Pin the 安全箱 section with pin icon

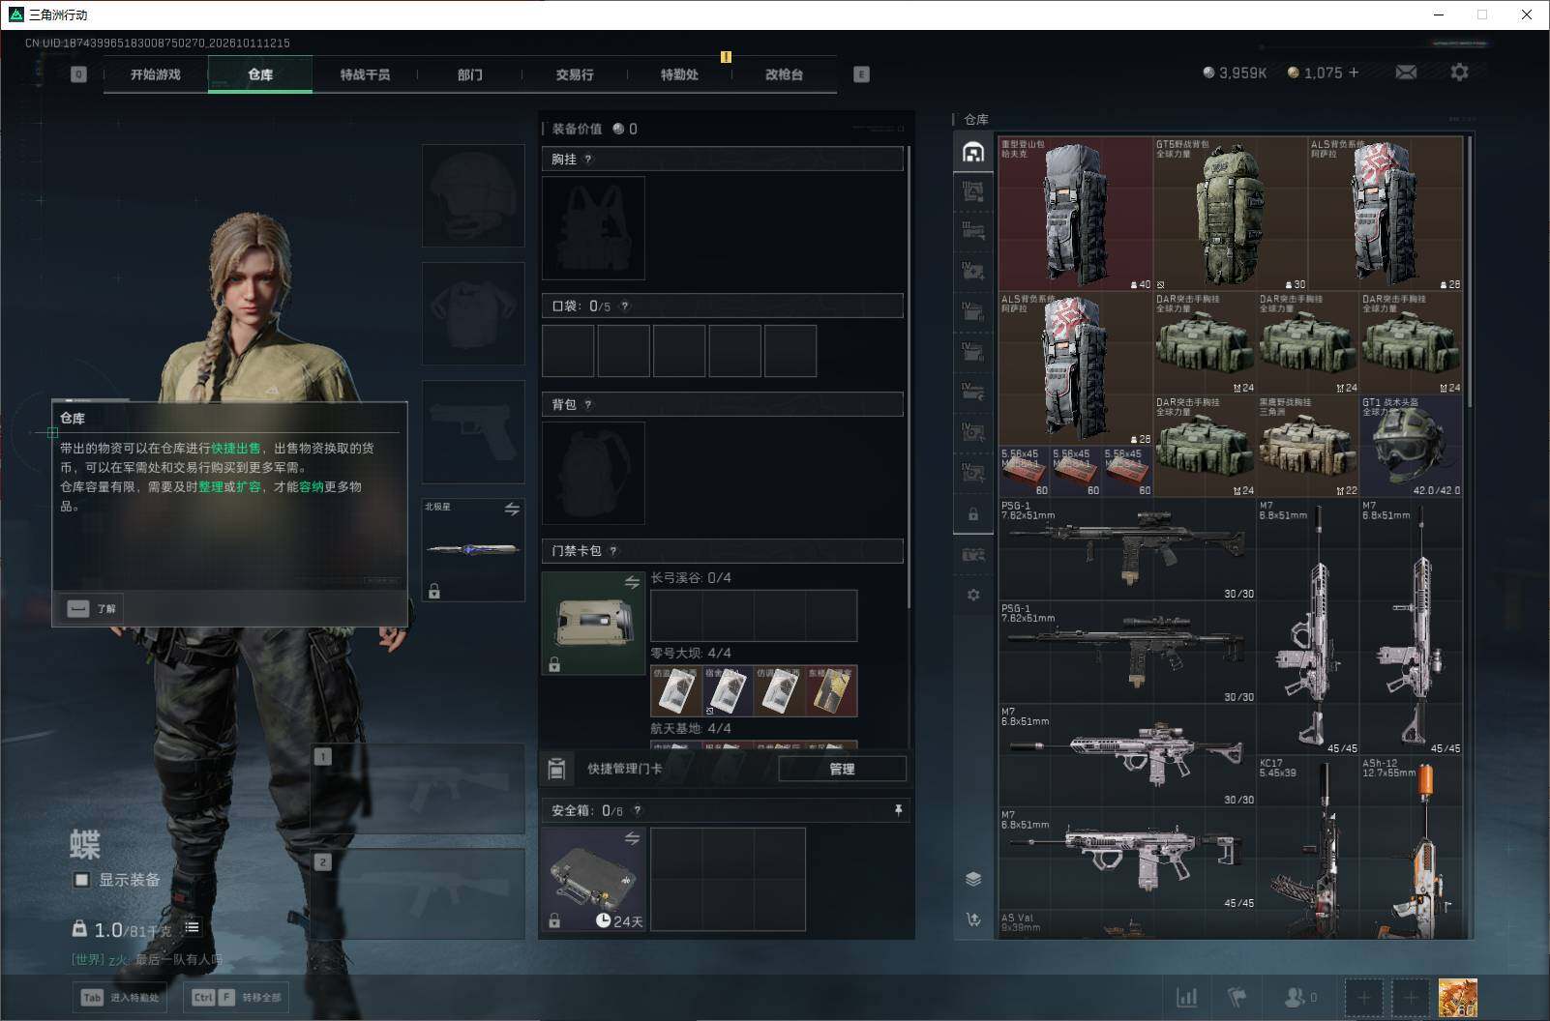[898, 810]
